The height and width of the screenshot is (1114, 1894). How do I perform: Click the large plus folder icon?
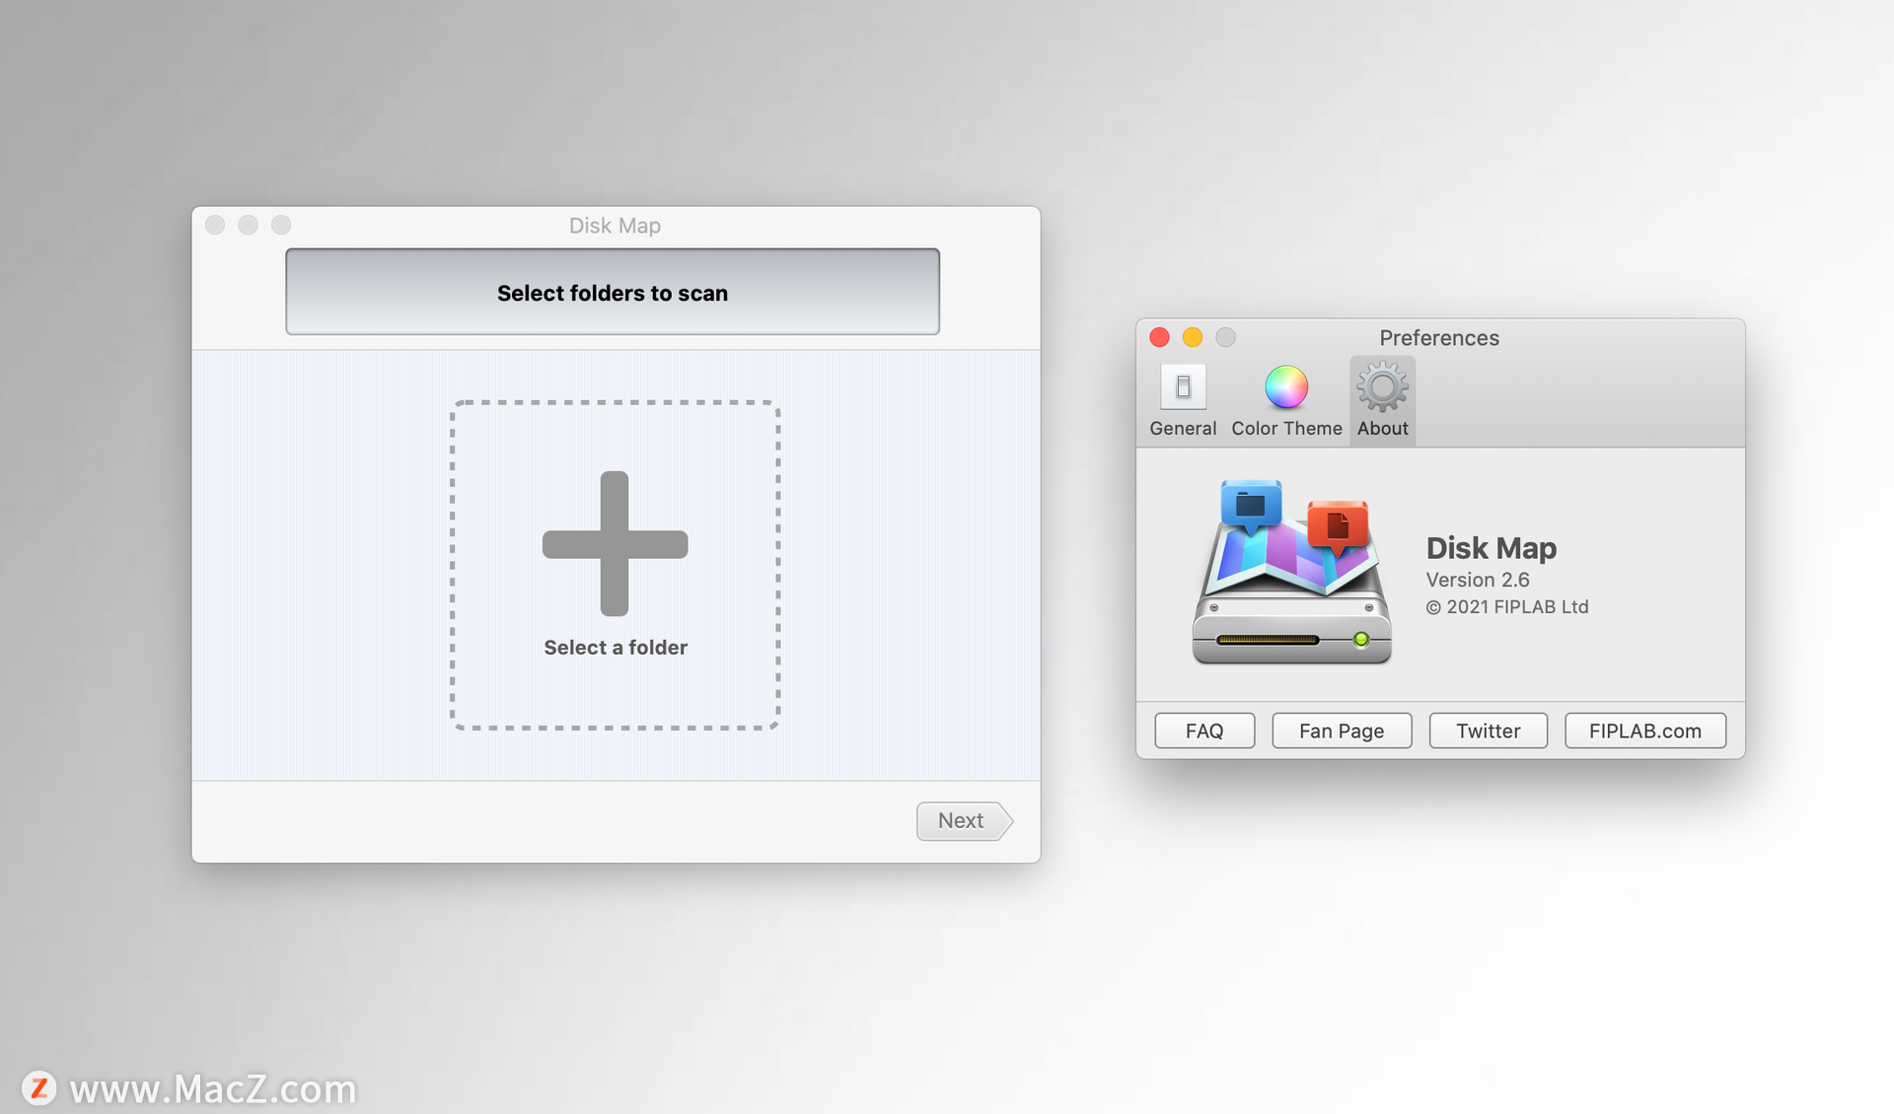615,543
